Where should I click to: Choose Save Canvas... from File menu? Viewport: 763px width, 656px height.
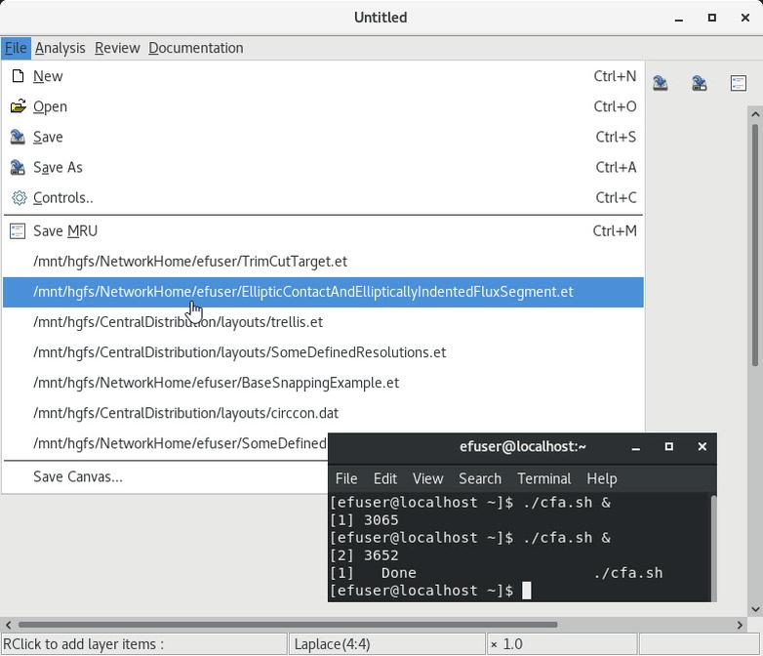(78, 476)
